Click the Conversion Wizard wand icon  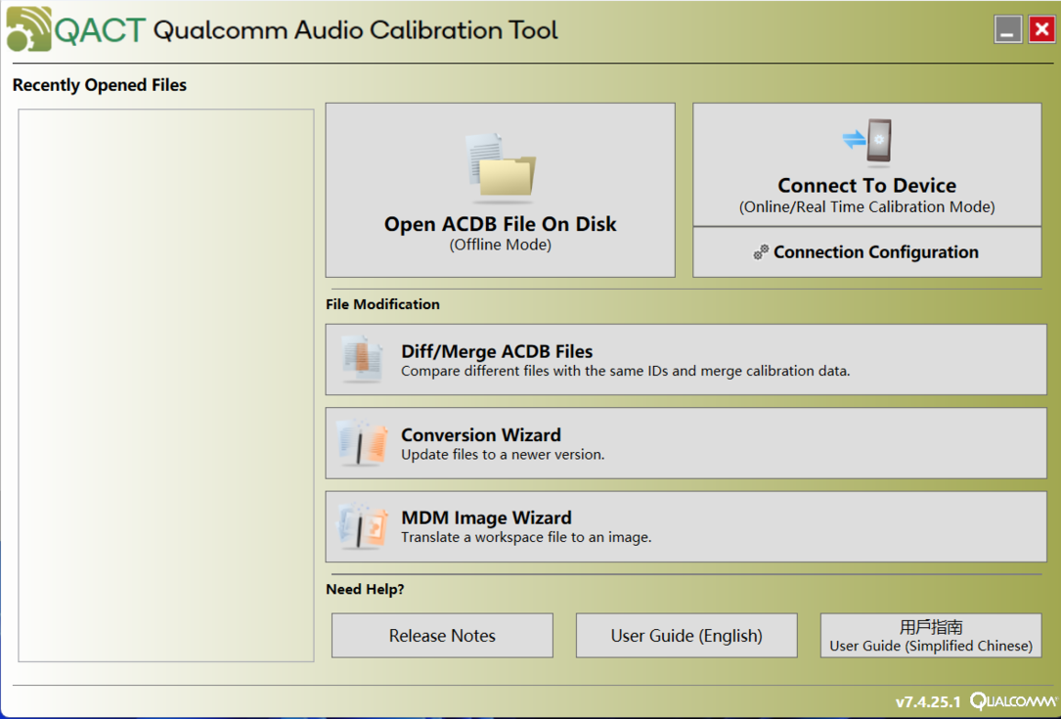[x=362, y=443]
